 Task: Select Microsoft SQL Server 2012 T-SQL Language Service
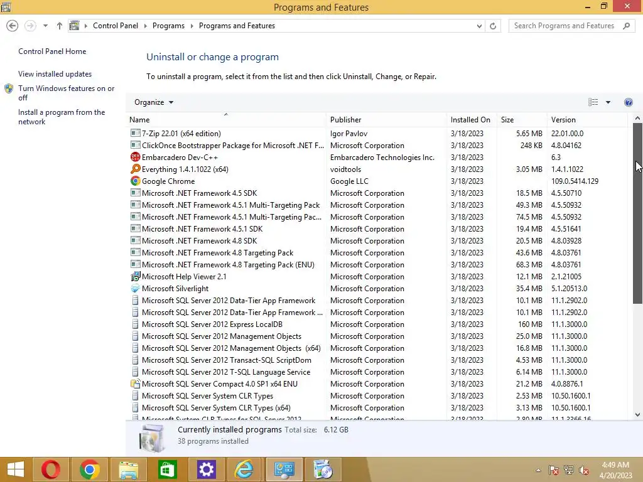pos(377,372)
